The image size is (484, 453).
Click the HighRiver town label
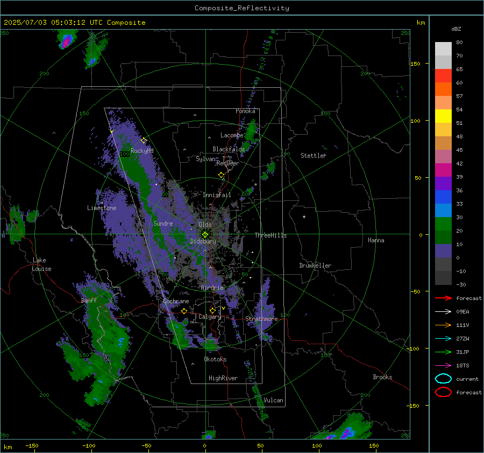[x=223, y=378]
